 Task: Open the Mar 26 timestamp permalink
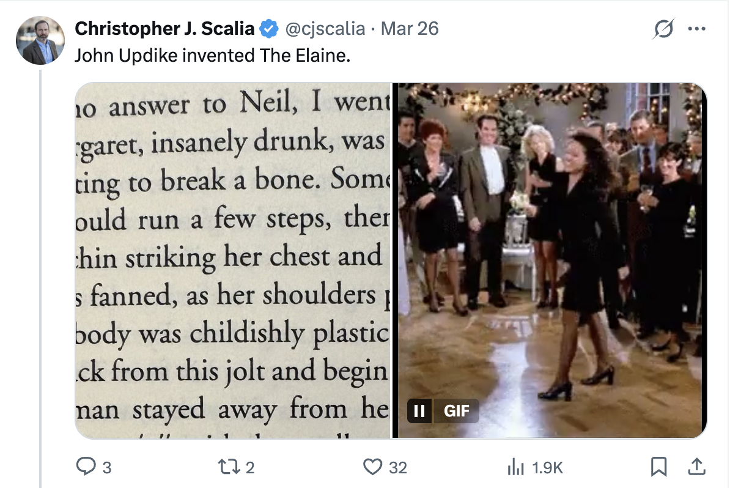coord(410,28)
